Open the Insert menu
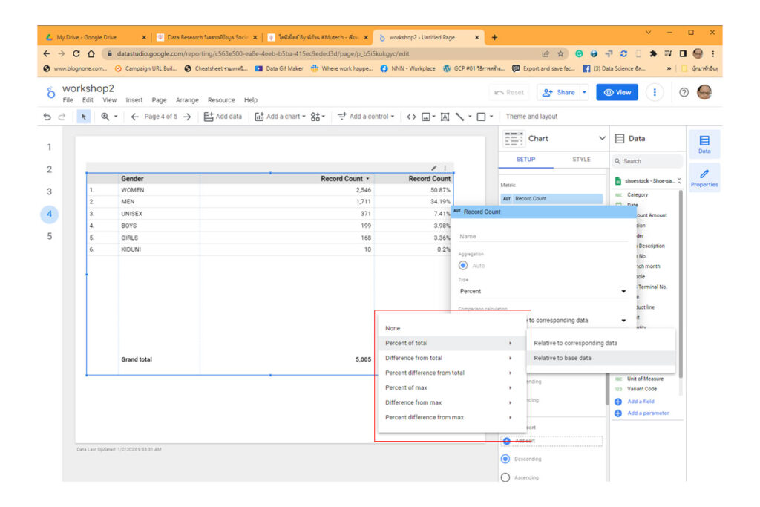760x507 pixels. point(134,100)
